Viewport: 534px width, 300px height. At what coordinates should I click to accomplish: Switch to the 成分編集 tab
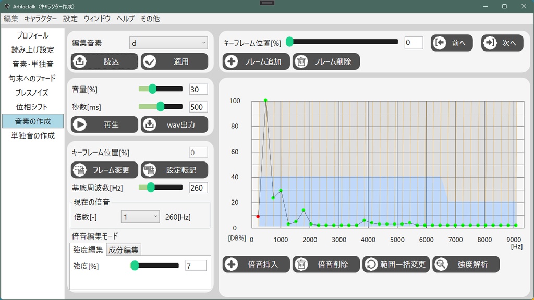[x=125, y=249]
